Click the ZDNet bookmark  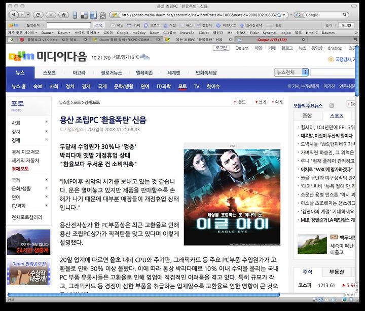(x=203, y=33)
